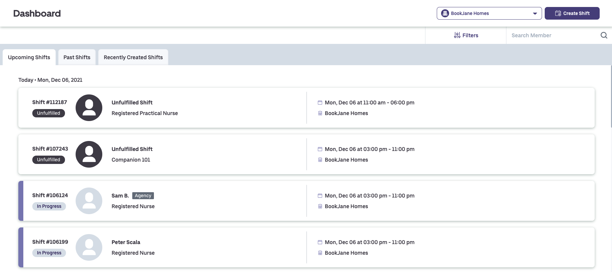The width and height of the screenshot is (612, 272).
Task: Switch to the Past Shifts tab
Action: tap(77, 57)
